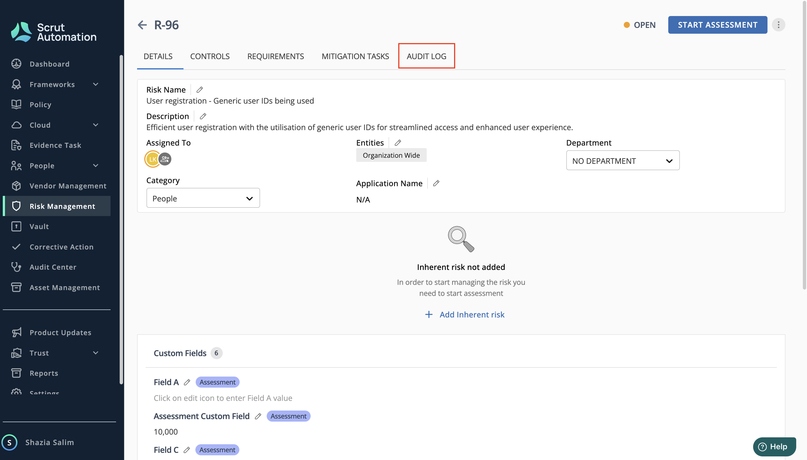Click the Audit Center stethoscope icon
Screen dimensions: 807x460
(16, 267)
